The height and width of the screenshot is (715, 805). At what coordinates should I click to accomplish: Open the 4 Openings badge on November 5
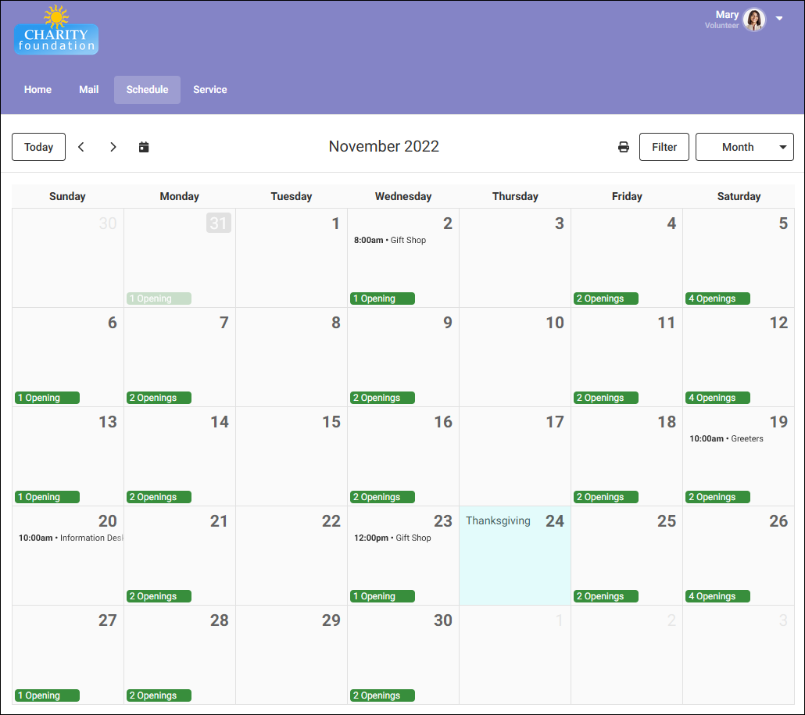coord(717,298)
